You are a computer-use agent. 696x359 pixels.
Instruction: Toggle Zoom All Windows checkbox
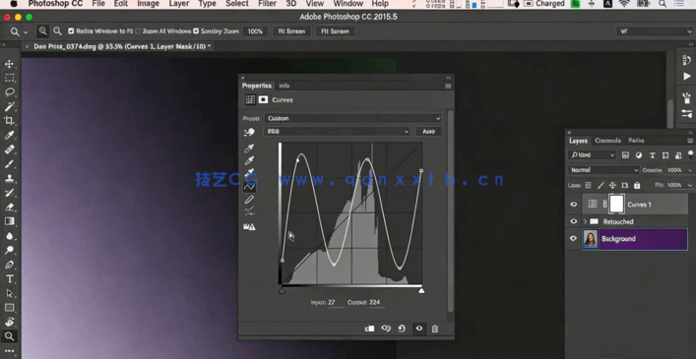[138, 31]
